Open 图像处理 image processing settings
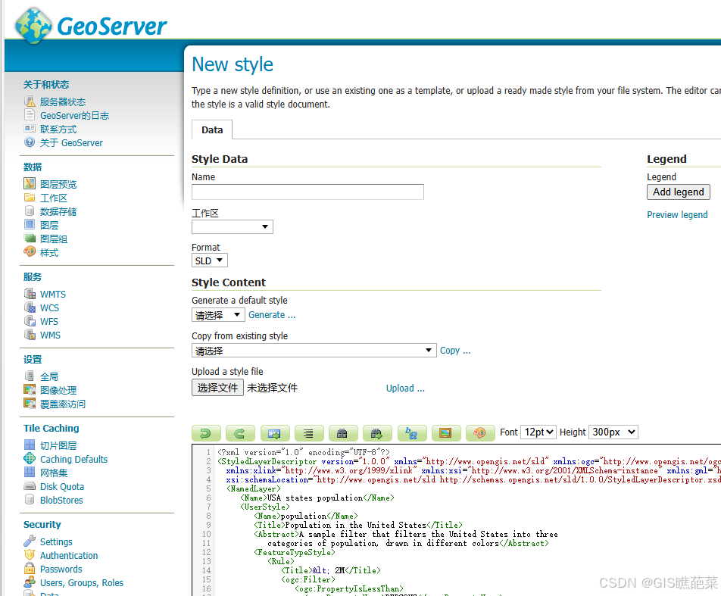This screenshot has height=596, width=721. coord(58,390)
